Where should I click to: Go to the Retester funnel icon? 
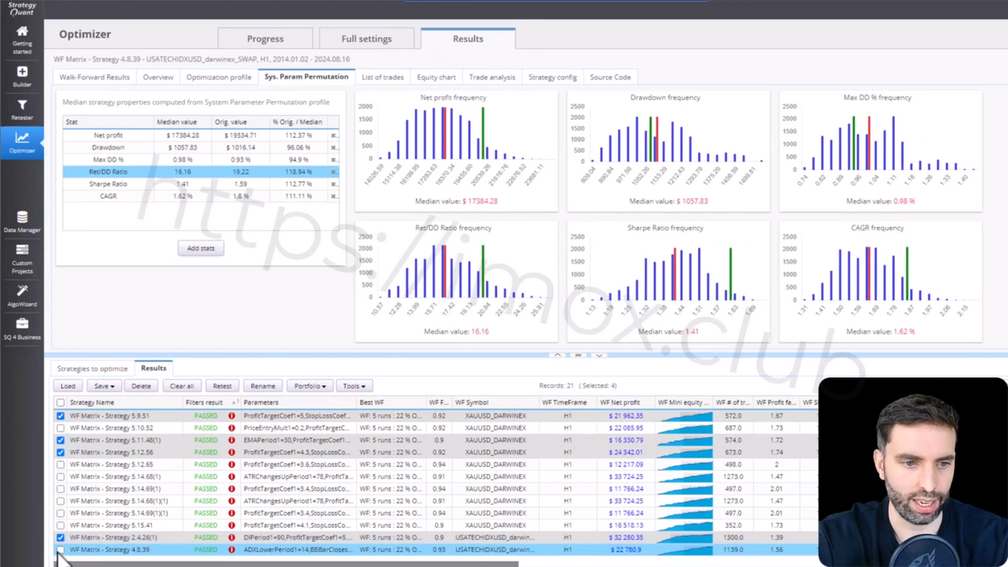pyautogui.click(x=22, y=109)
